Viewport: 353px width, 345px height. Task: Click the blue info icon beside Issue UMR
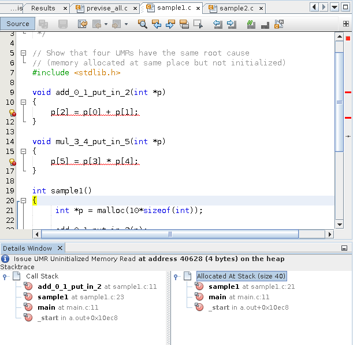click(5, 259)
